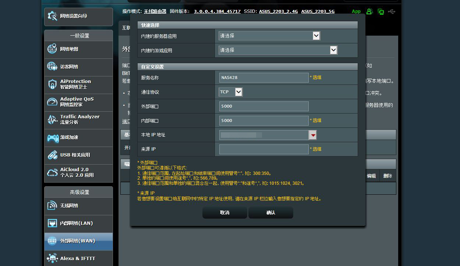Open the USB 相关应用 icon

pyautogui.click(x=52, y=155)
